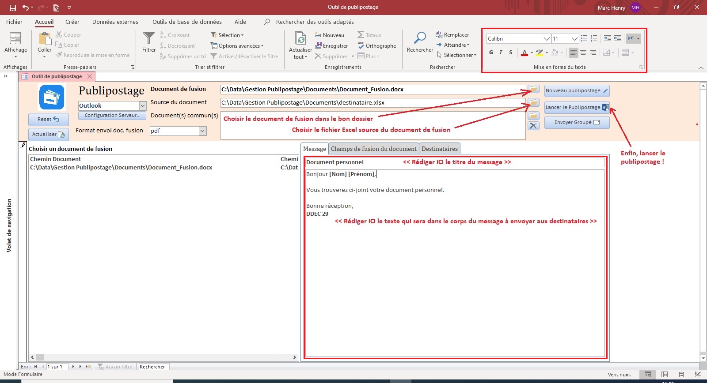
Task: Open the Calibri font name dropdown
Action: (546, 39)
